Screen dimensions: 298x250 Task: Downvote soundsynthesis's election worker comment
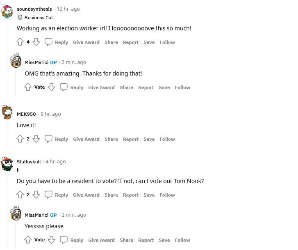pos(36,42)
